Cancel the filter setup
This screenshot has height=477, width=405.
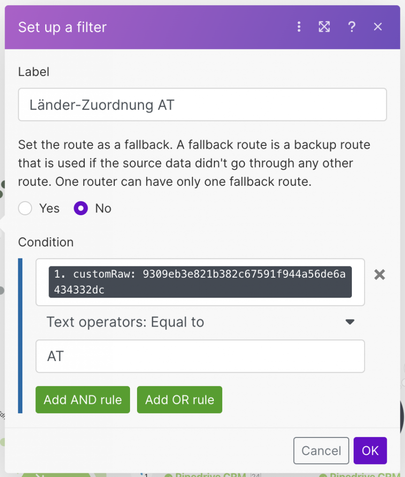[321, 450]
